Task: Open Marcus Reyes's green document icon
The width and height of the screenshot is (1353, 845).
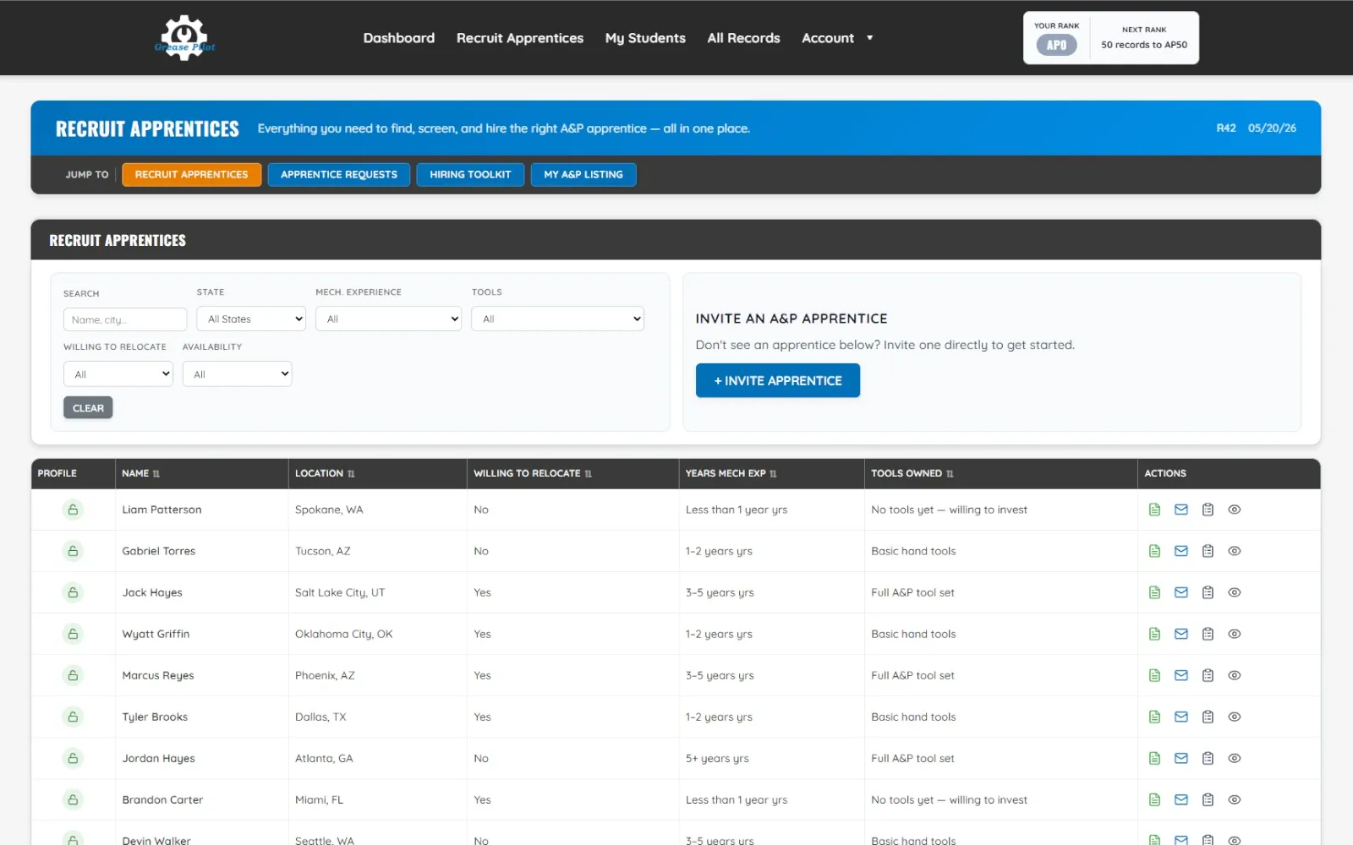Action: pos(1154,675)
